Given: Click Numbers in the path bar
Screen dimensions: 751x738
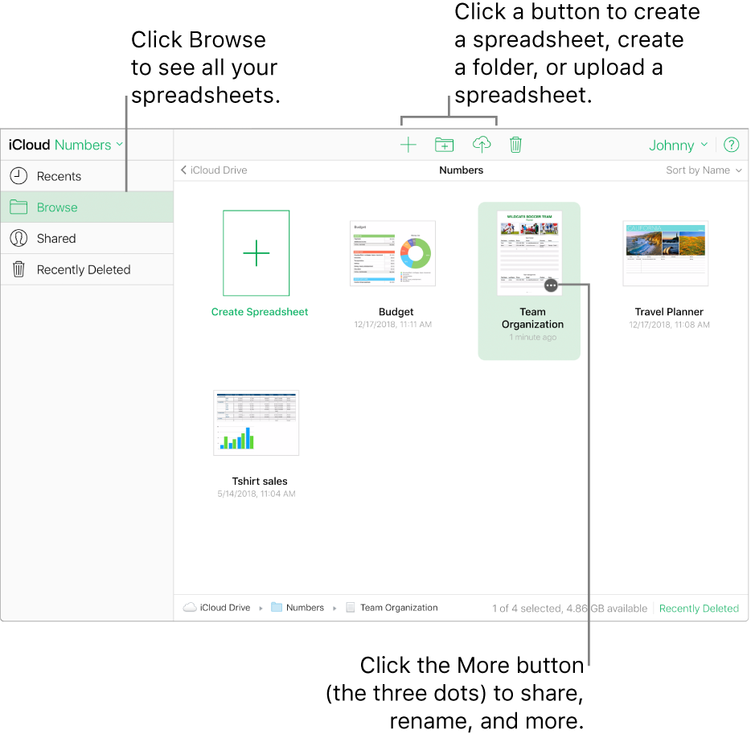Looking at the screenshot, I should [305, 607].
